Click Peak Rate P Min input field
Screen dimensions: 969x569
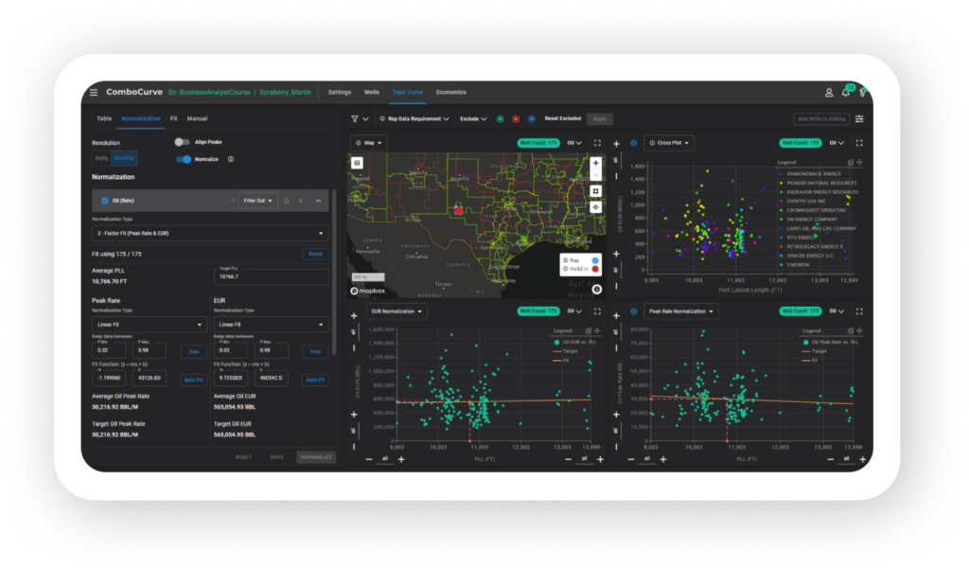pyautogui.click(x=109, y=350)
